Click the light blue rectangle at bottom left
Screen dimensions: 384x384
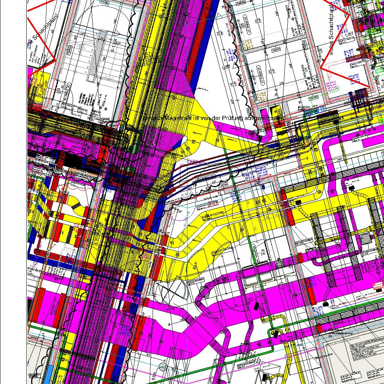pos(49,373)
